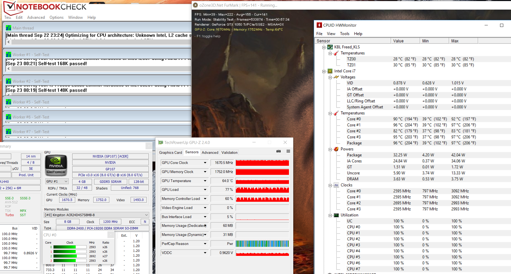
Task: Switch to the Advanced tab in GPU-Z
Action: coord(210,152)
